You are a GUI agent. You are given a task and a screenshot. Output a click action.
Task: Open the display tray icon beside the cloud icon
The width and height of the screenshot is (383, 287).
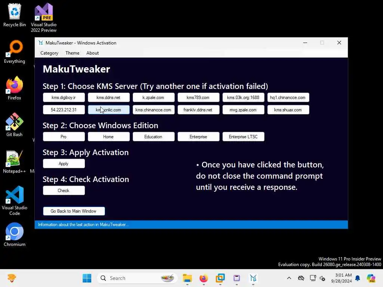click(x=313, y=278)
